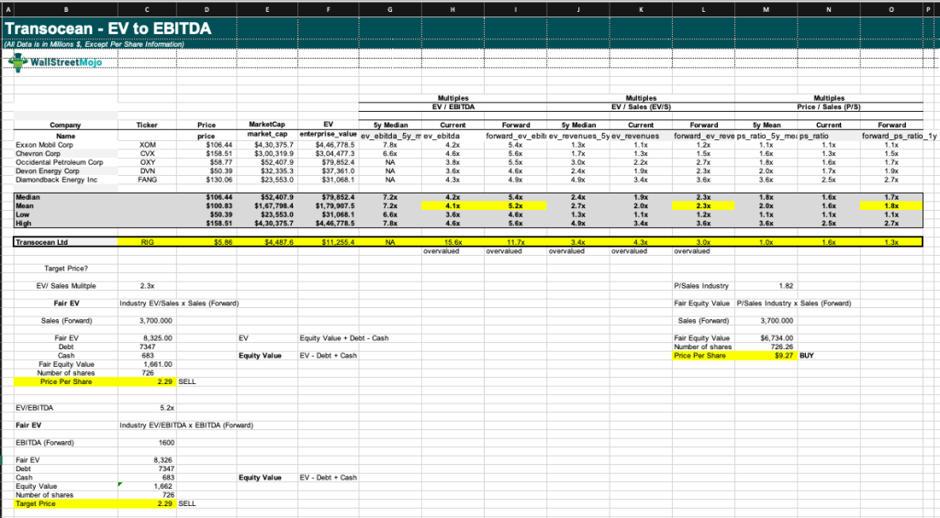
Task: Select column N header
Action: [829, 9]
